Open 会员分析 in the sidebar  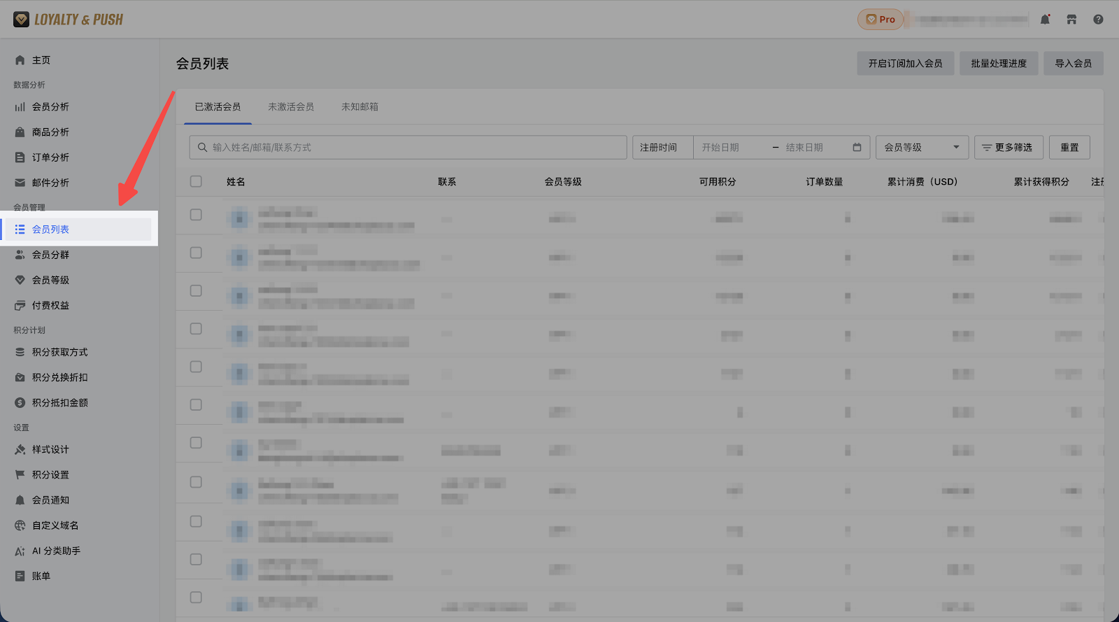(x=50, y=107)
